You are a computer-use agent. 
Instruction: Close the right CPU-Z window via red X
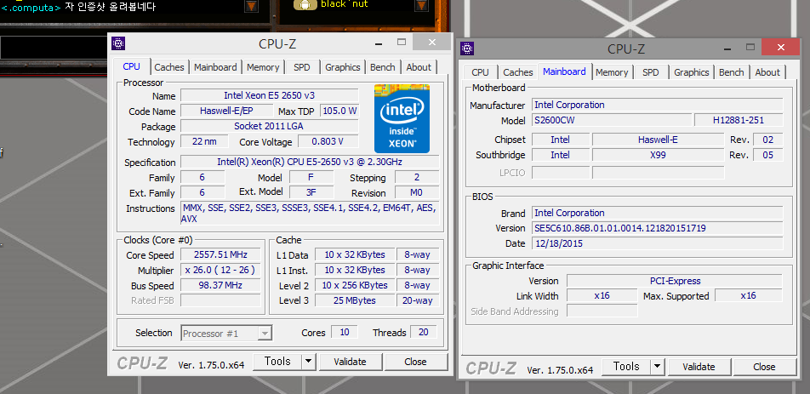(780, 48)
